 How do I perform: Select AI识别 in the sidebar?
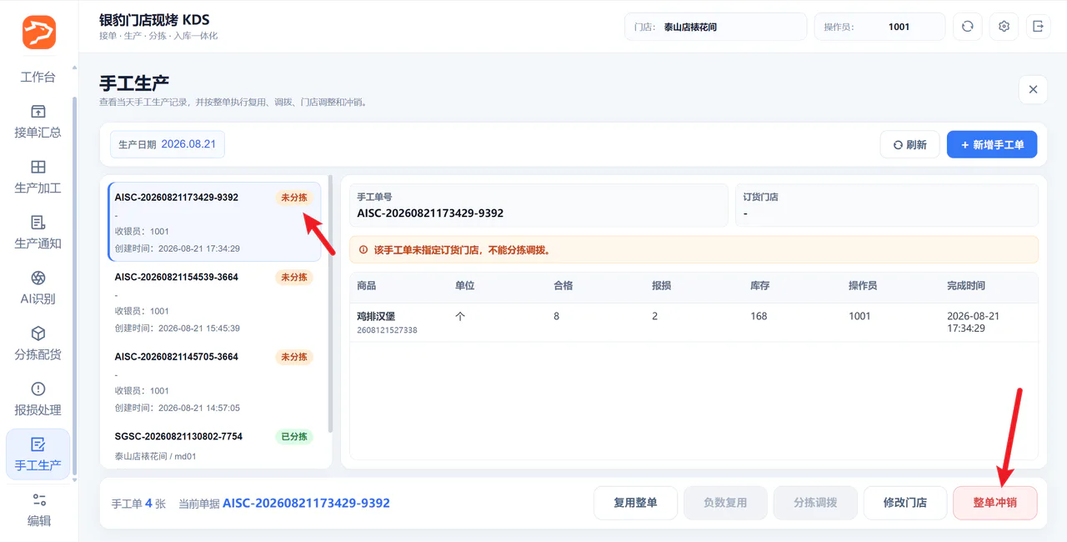tap(38, 288)
